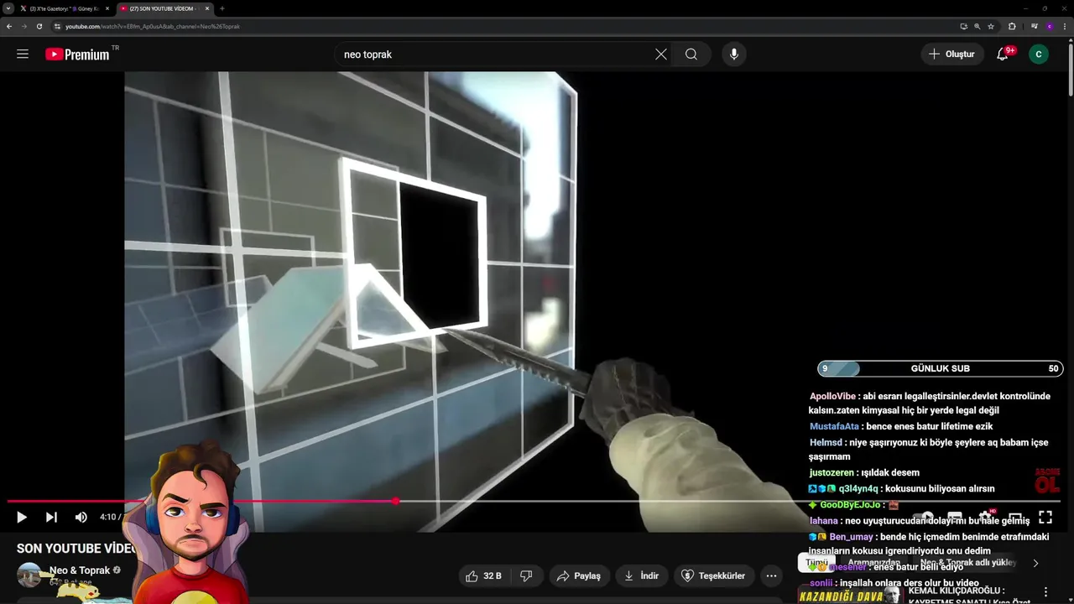Click the GÜNLÜK SUB goal bar

click(x=941, y=368)
